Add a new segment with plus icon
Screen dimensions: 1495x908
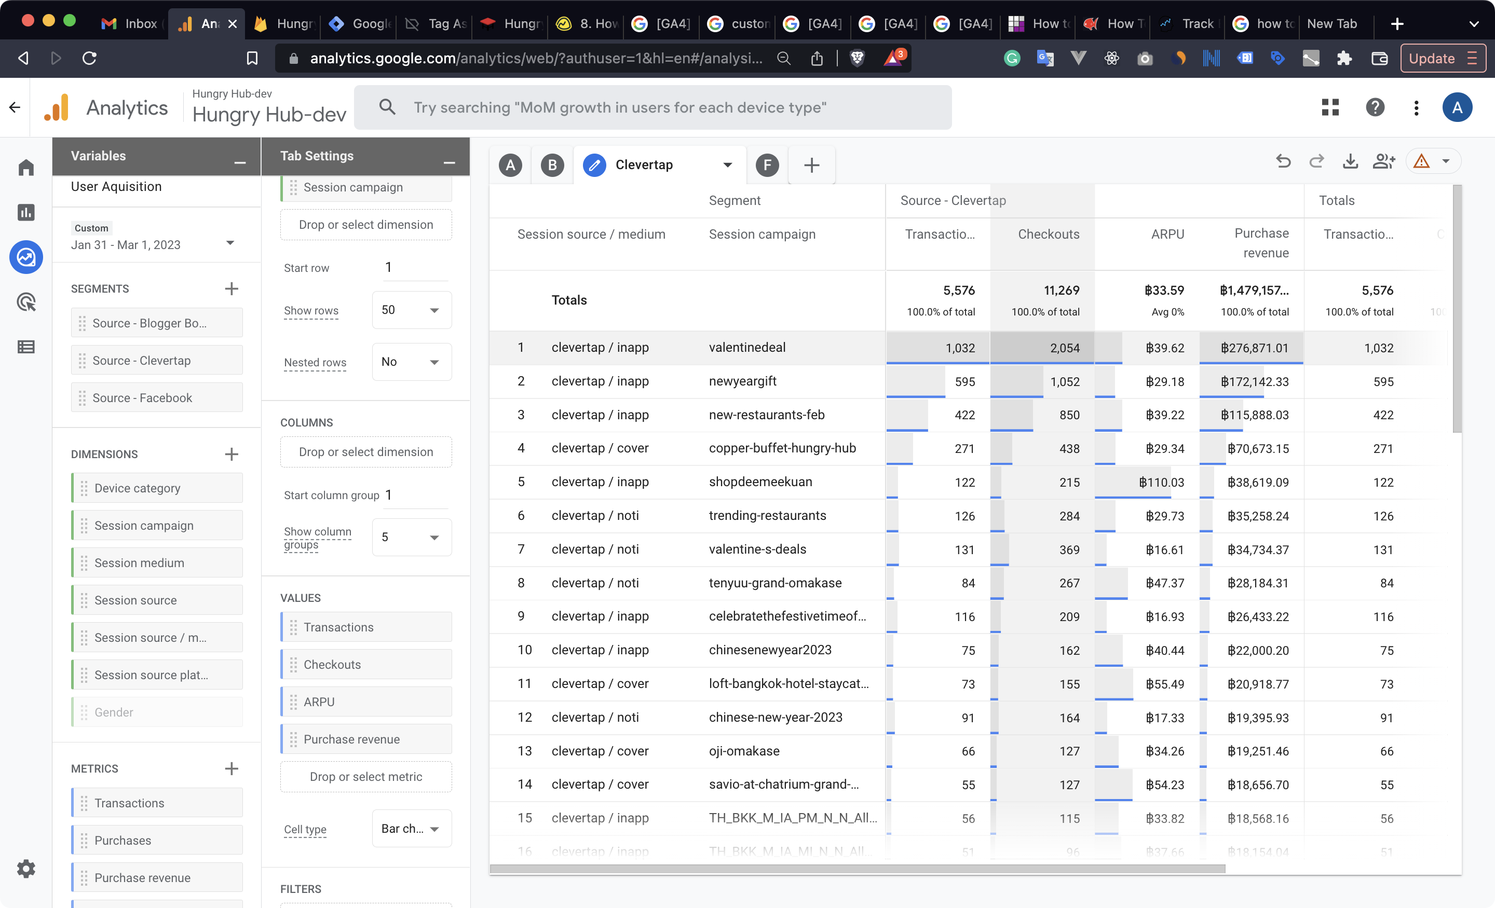(x=231, y=288)
